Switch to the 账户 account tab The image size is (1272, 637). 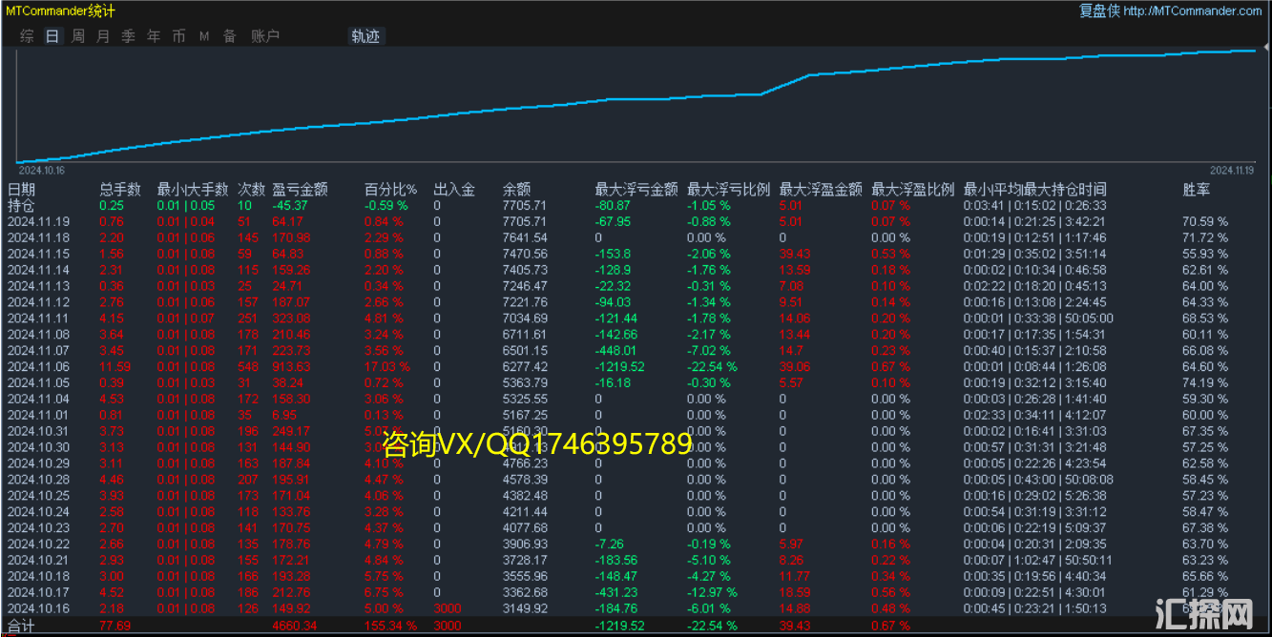pyautogui.click(x=264, y=36)
